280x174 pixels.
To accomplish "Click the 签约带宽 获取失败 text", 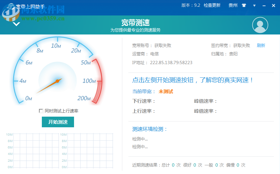I will click(230, 45).
